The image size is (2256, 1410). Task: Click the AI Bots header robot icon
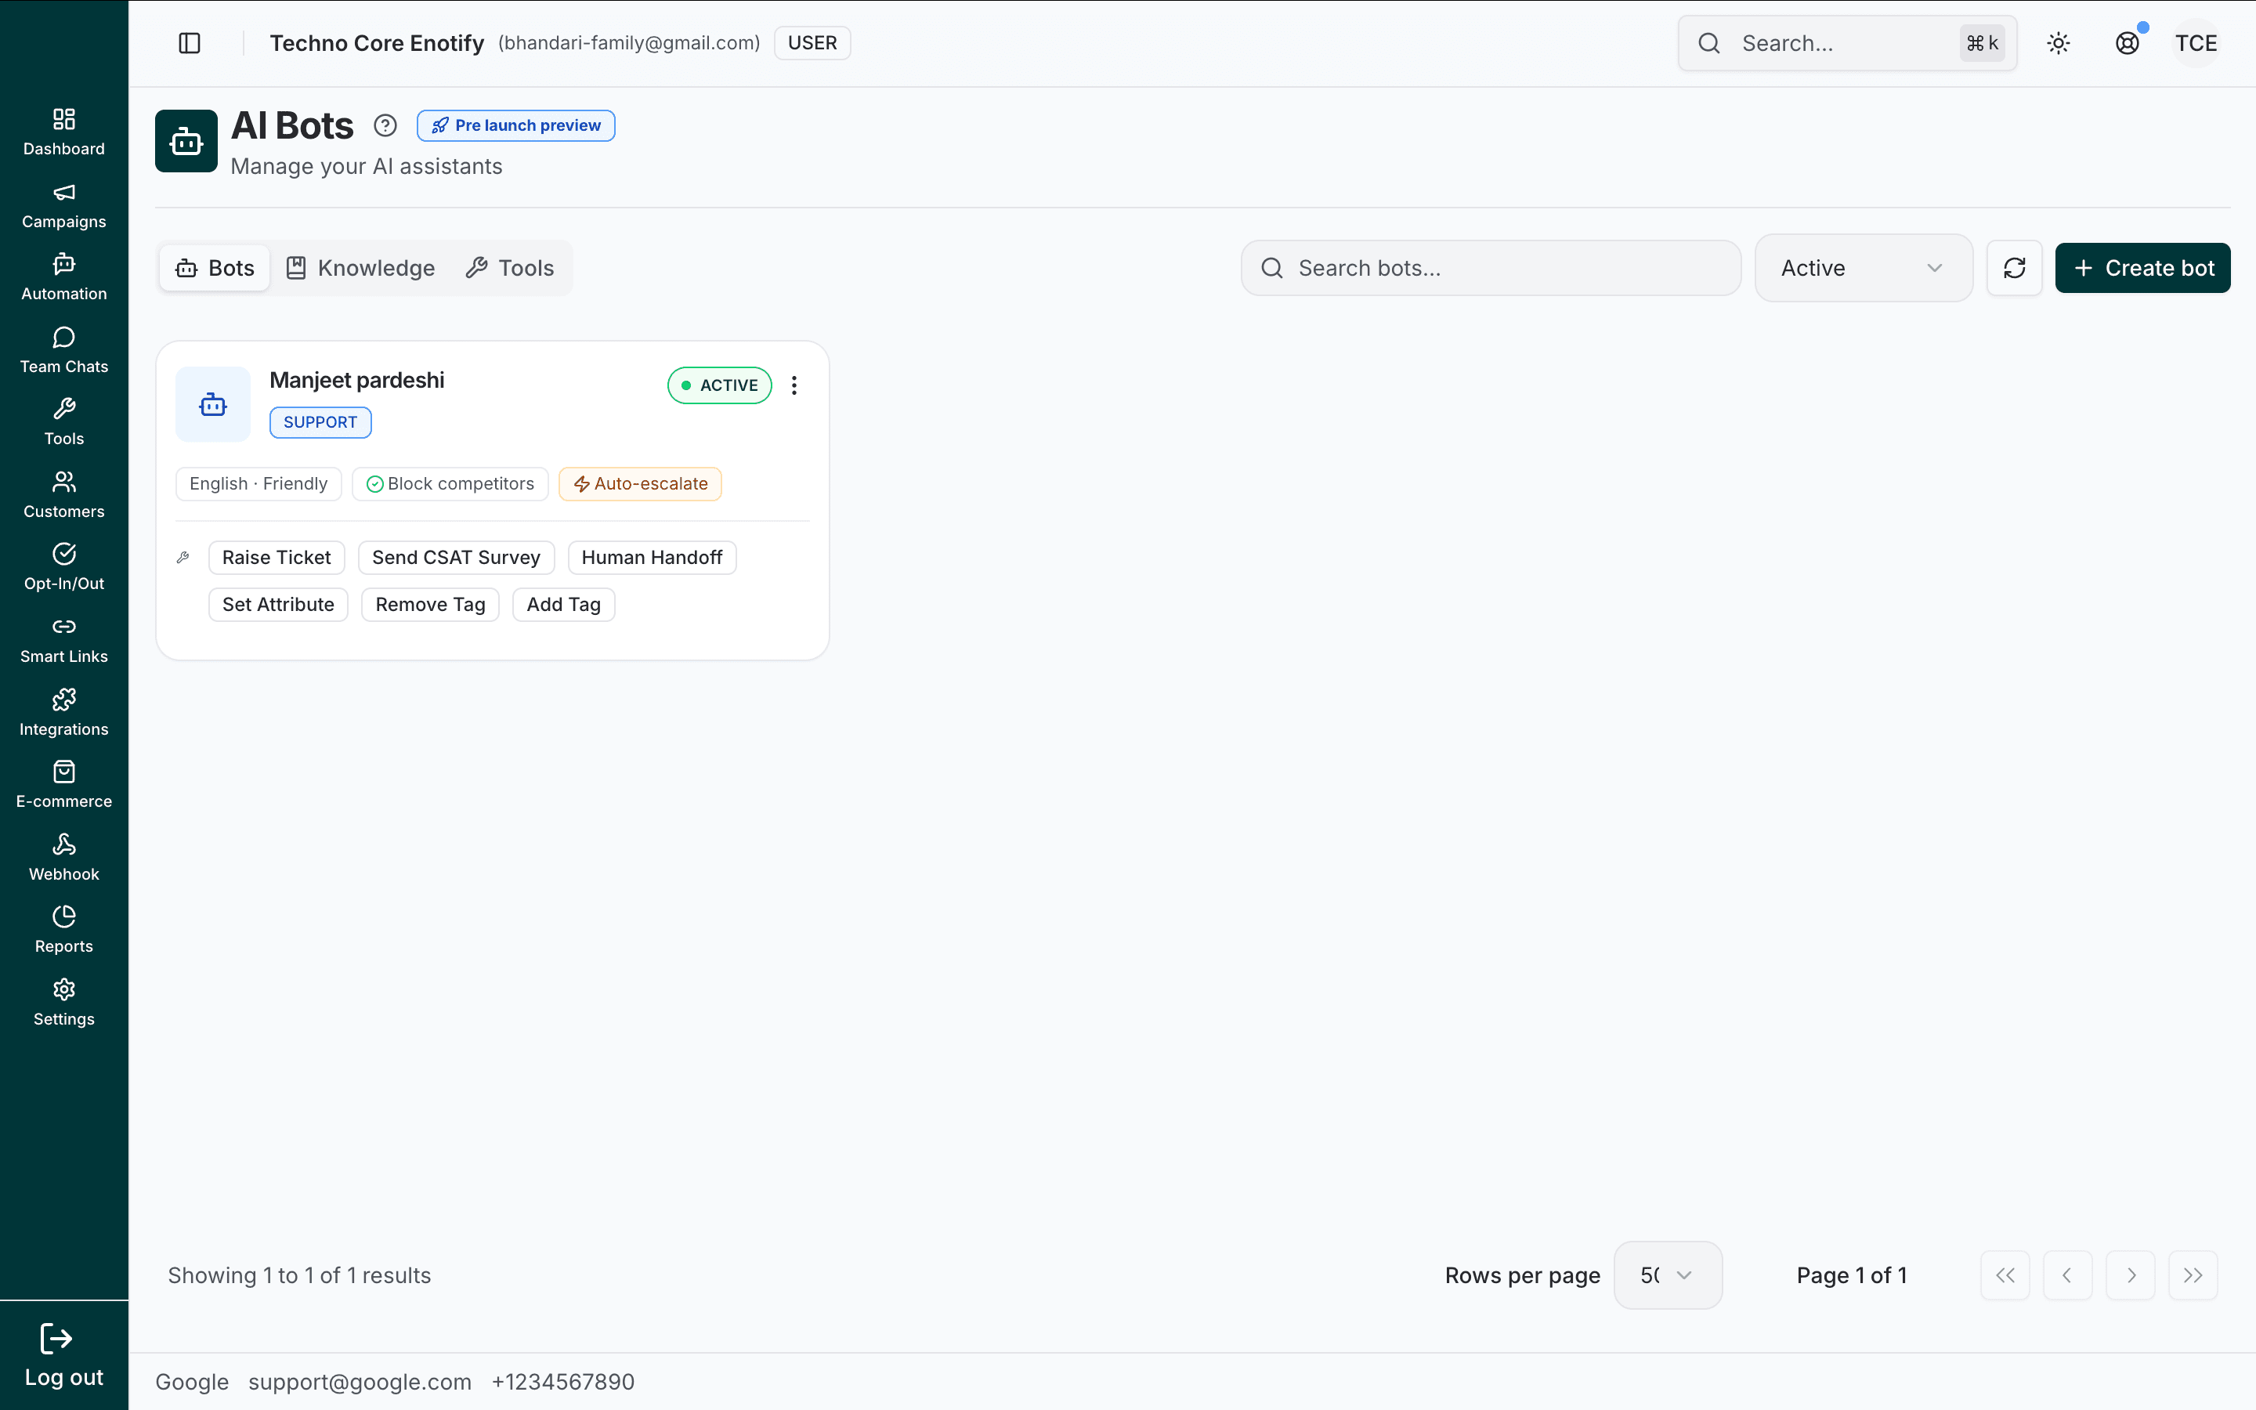click(186, 141)
